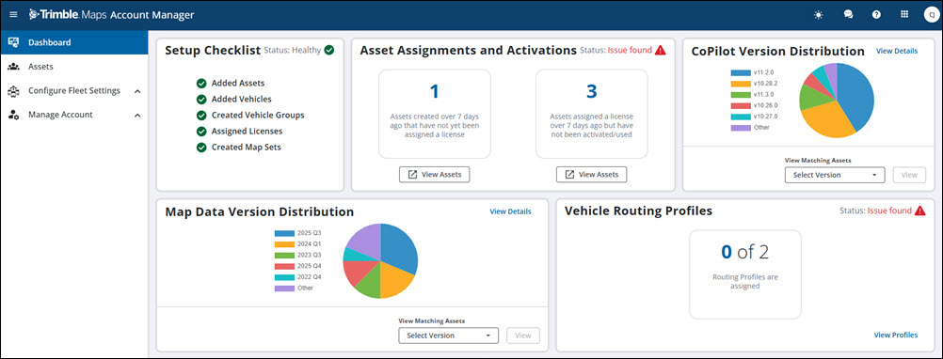The width and height of the screenshot is (943, 359).
Task: Click the Setup Checklist heading
Action: coord(213,51)
